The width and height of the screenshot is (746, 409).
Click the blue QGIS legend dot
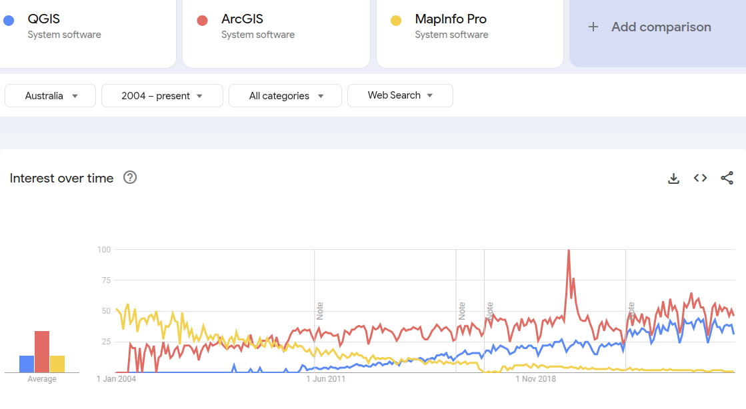pos(7,20)
